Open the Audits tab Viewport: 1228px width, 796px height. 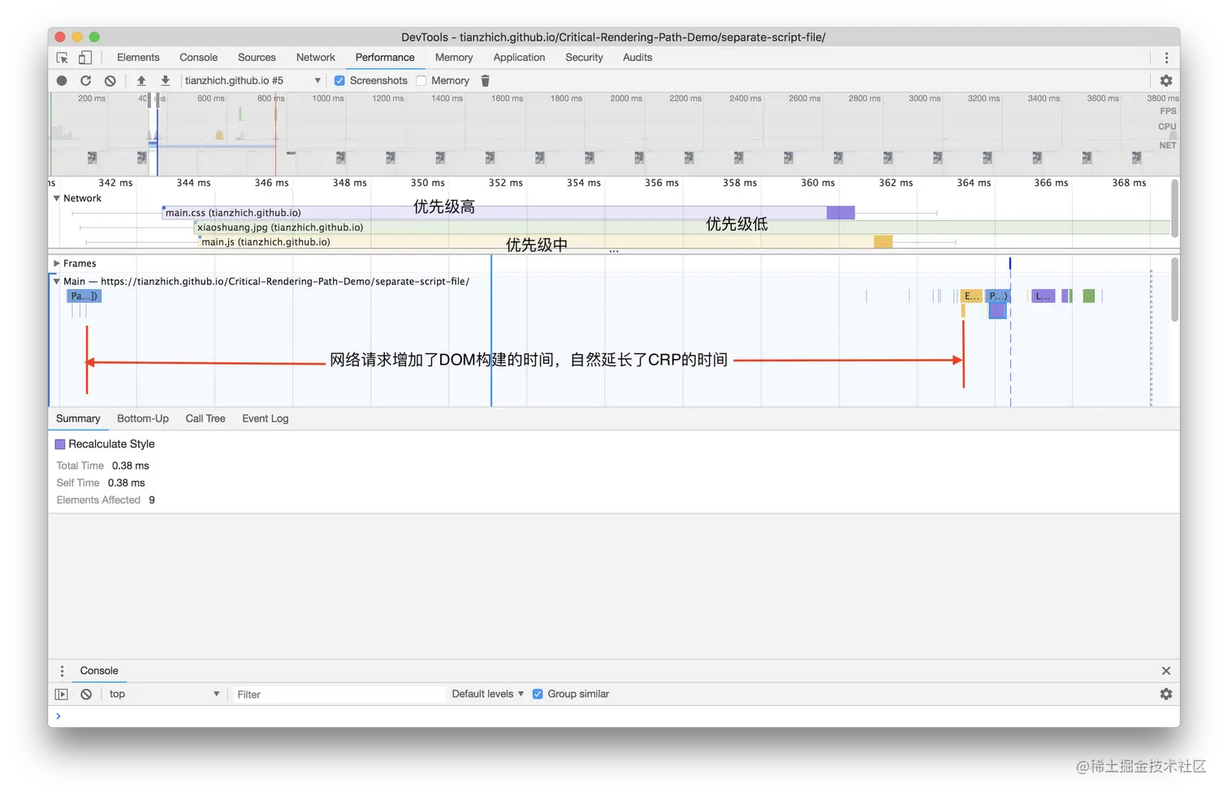pyautogui.click(x=638, y=58)
